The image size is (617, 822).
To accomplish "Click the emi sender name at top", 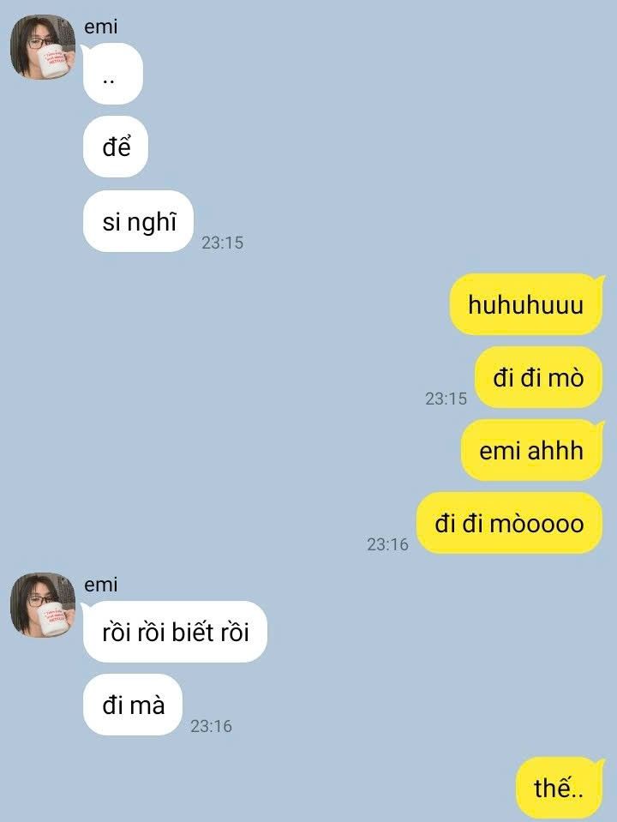I will pos(100,27).
